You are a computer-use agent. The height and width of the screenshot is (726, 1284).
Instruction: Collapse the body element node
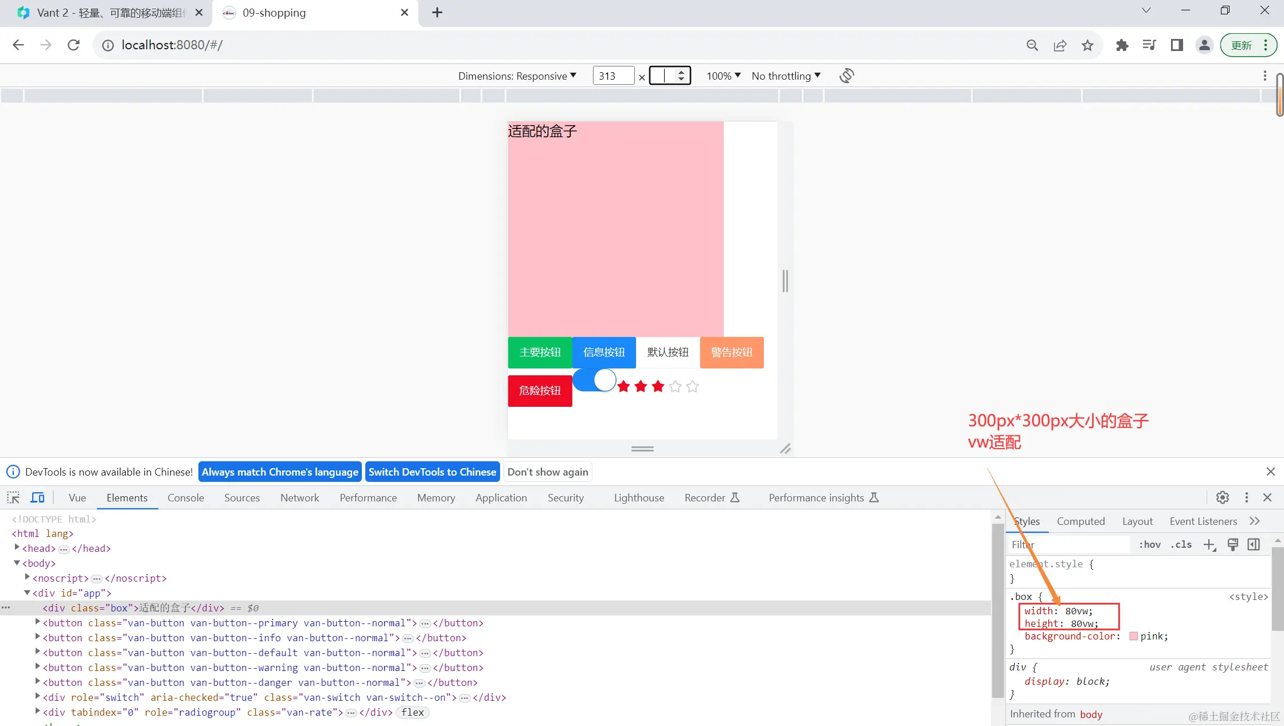click(x=17, y=563)
